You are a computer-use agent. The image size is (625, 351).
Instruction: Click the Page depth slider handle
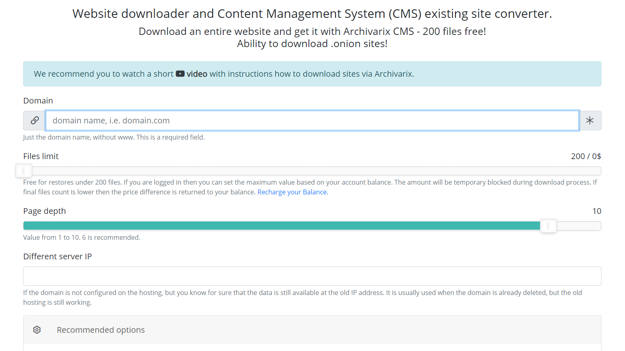tap(548, 226)
